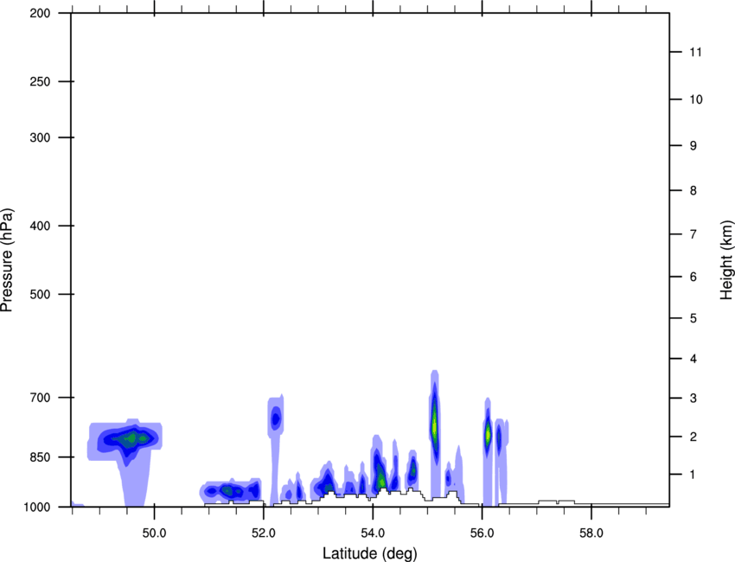
Task: Pick height tick label 2
Action: tap(693, 437)
